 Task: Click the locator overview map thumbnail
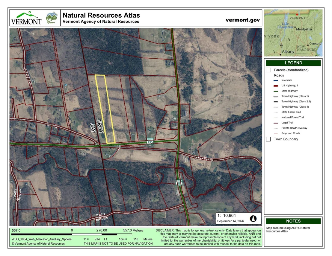pyautogui.click(x=293, y=33)
